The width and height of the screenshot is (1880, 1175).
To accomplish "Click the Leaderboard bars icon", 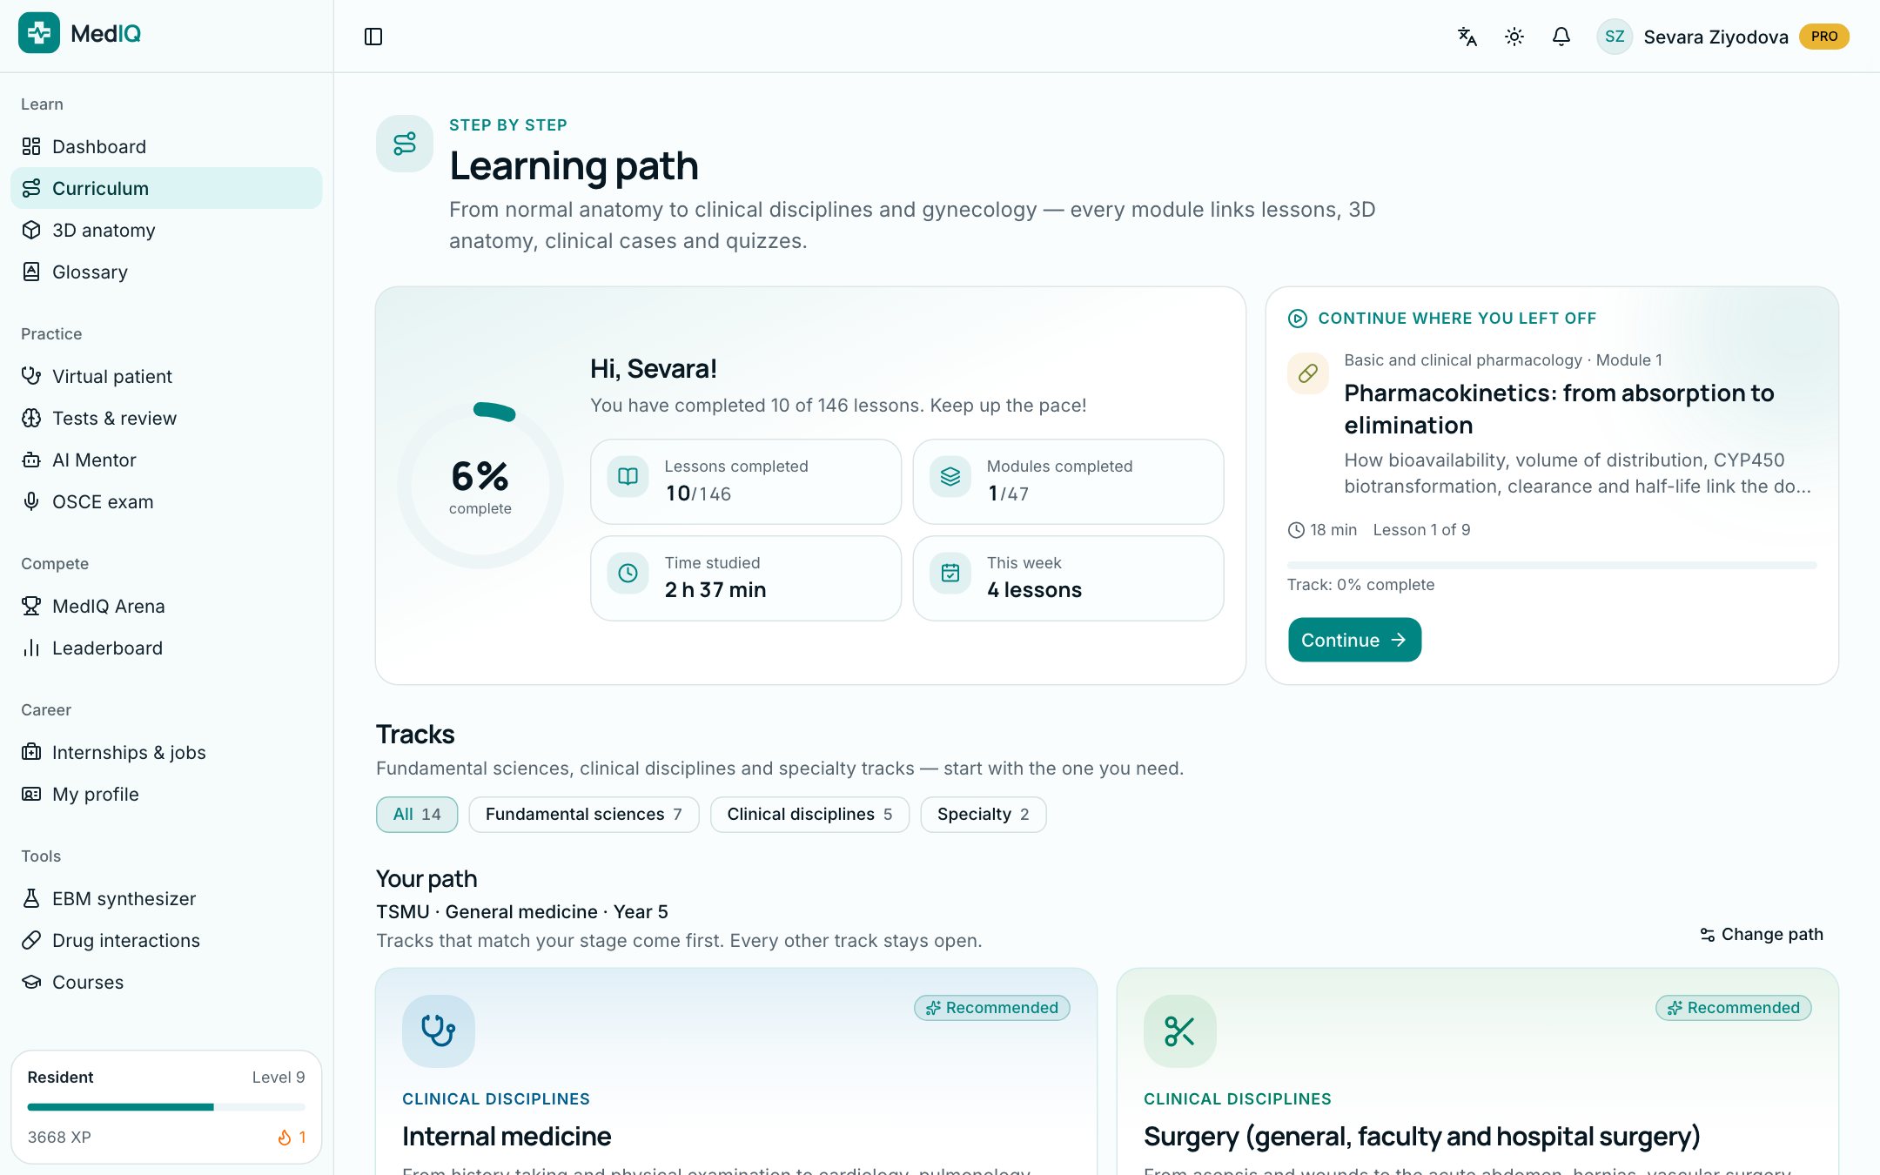I will coord(31,648).
